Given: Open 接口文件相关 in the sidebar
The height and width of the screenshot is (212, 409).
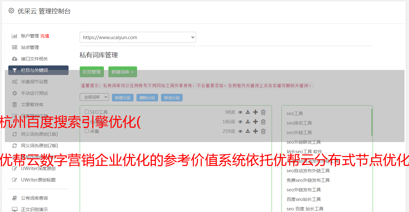Looking at the screenshot, I should pos(34,59).
